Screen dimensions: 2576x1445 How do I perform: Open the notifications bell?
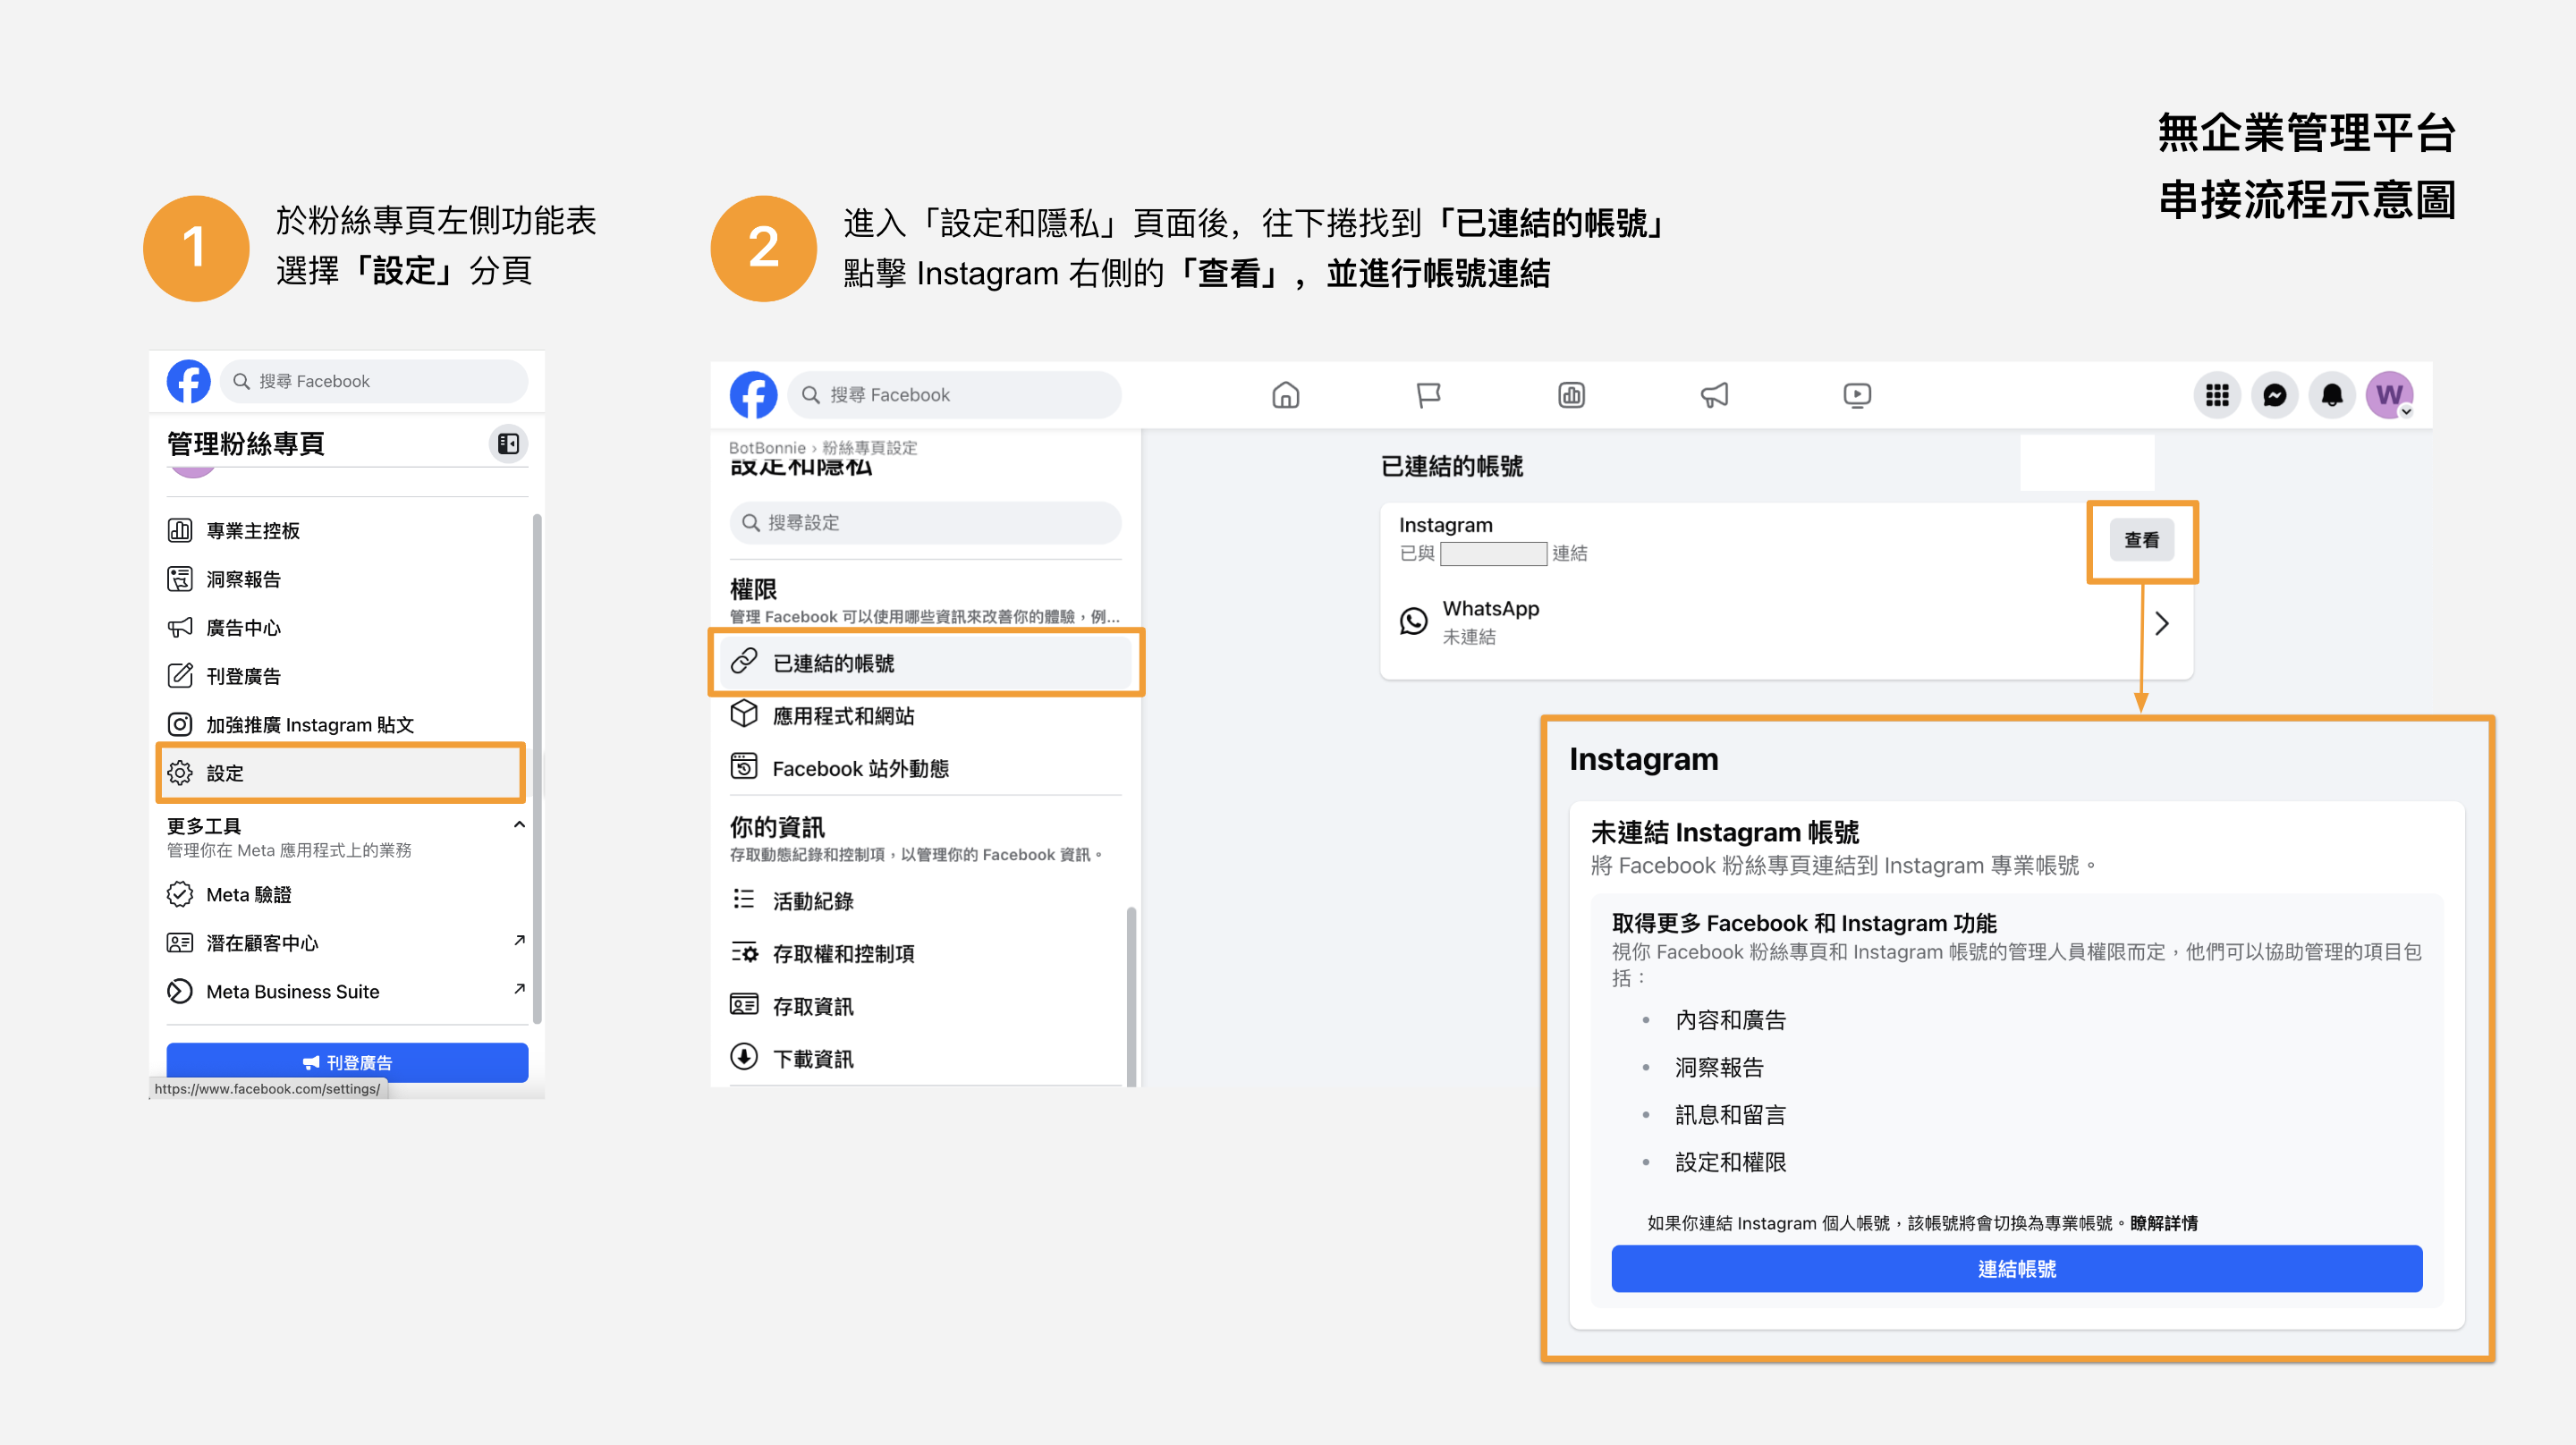(2331, 396)
